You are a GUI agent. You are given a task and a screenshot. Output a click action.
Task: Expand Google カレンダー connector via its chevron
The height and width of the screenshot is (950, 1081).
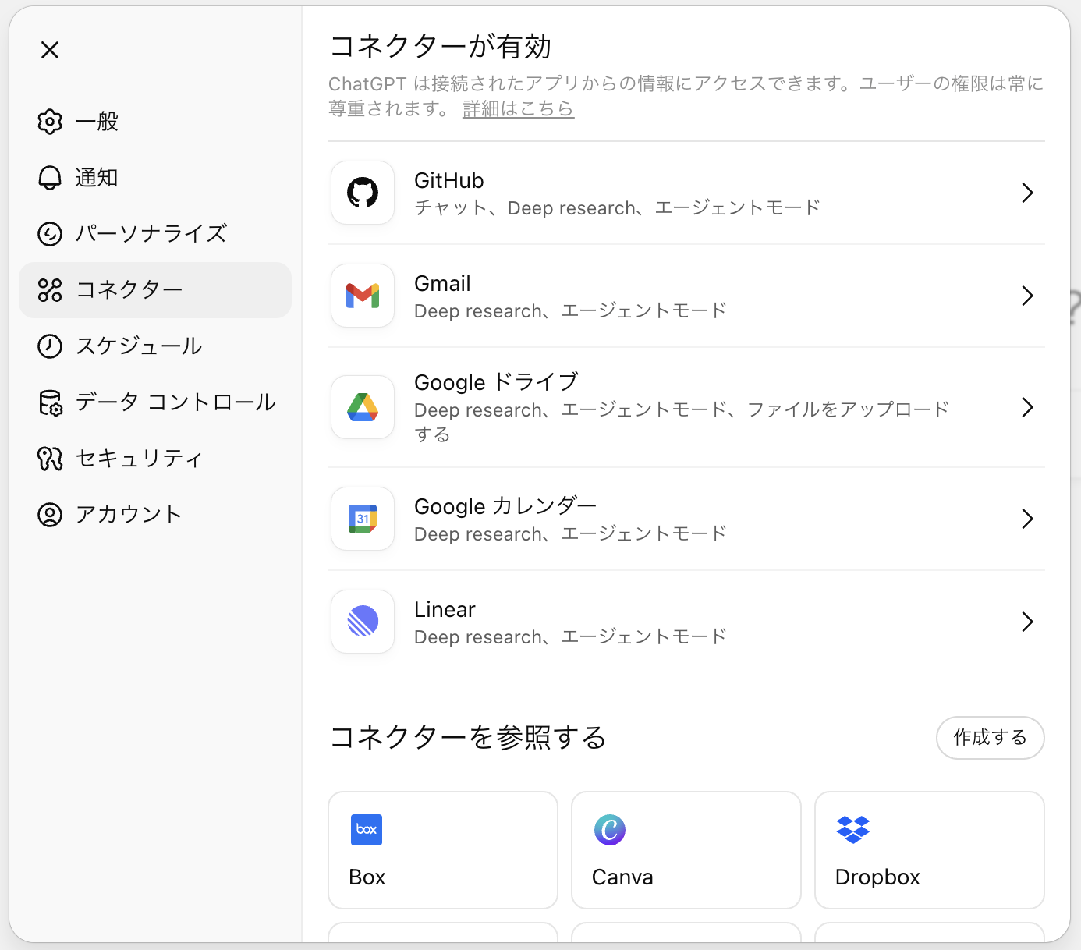(1028, 519)
